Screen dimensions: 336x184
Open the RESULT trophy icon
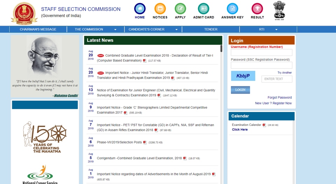point(257,9)
